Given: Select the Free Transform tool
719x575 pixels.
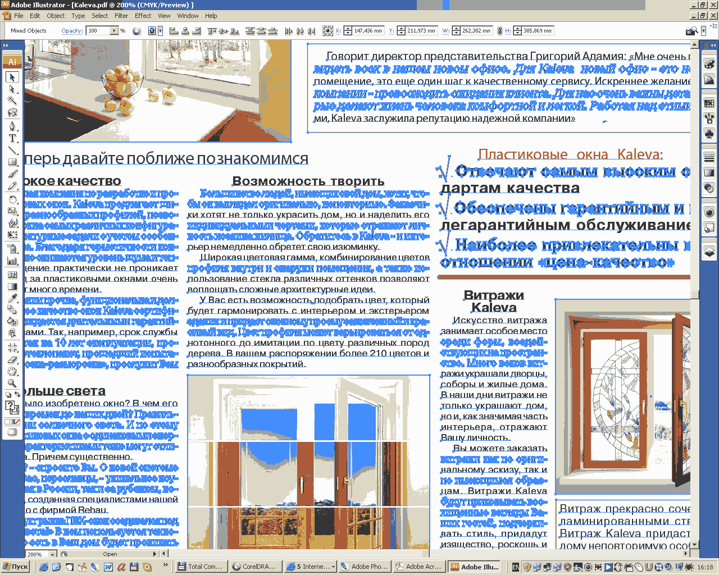Looking at the screenshot, I should [12, 235].
